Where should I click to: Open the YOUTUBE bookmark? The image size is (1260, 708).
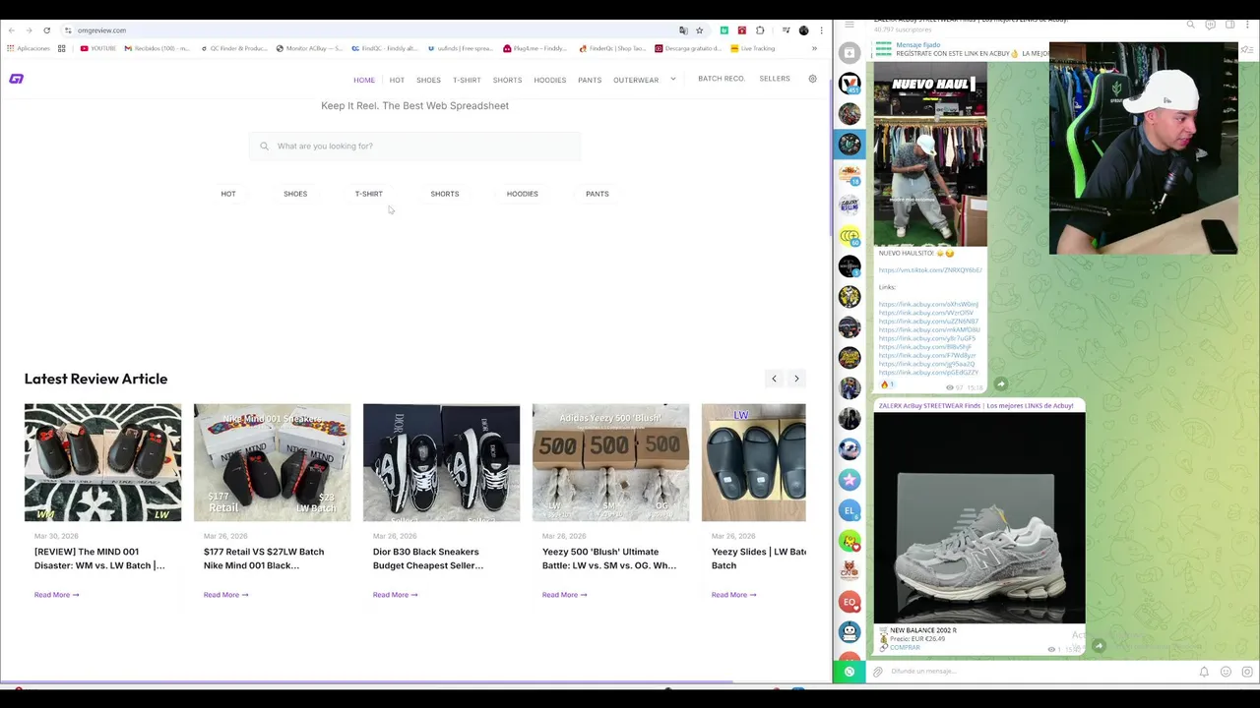(x=98, y=48)
